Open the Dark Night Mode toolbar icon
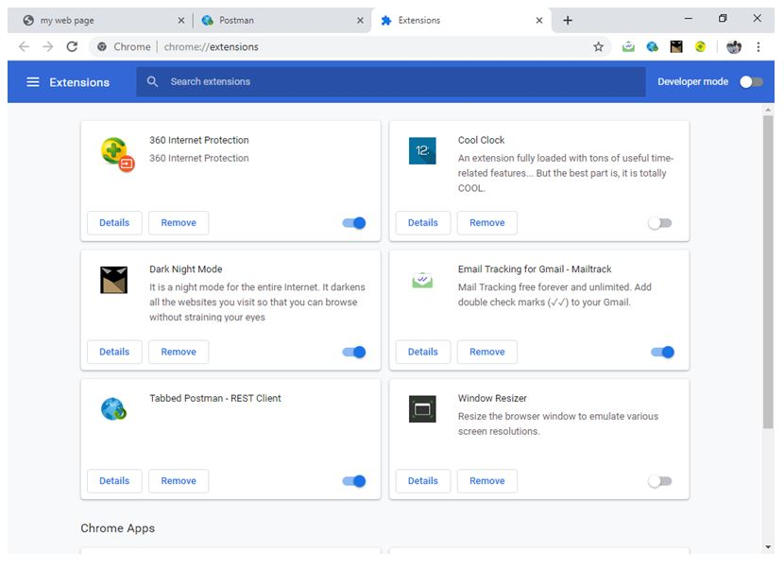This screenshot has height=570, width=784. (x=676, y=46)
